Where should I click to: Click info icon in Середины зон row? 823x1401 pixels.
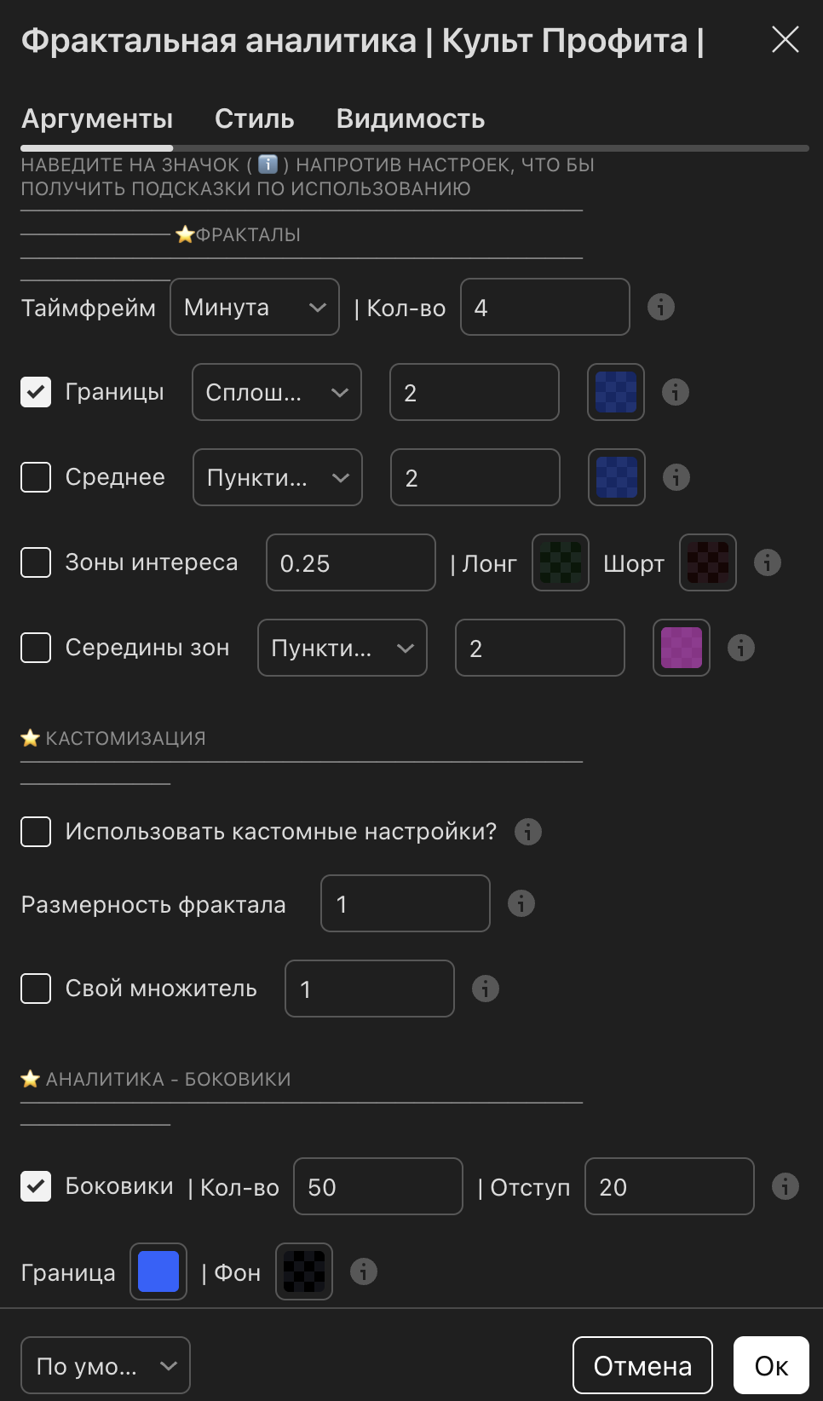click(x=740, y=648)
